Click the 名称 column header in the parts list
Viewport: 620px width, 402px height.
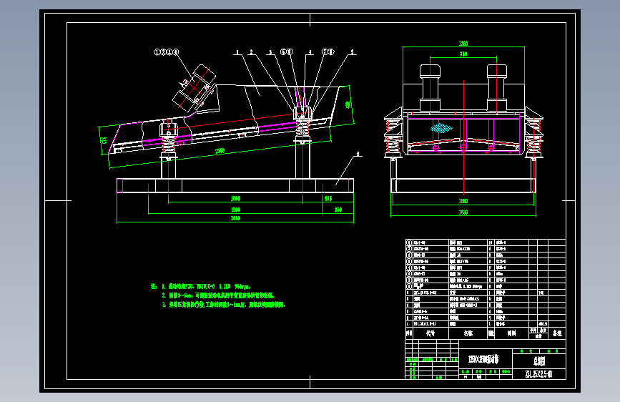point(468,333)
